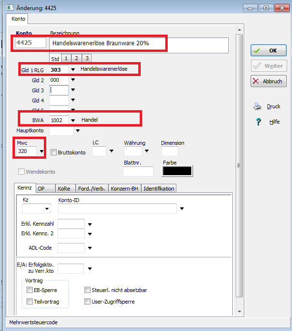Image resolution: width=292 pixels, height=331 pixels.
Task: Open the Währung dropdown arrow
Action: (x=146, y=152)
